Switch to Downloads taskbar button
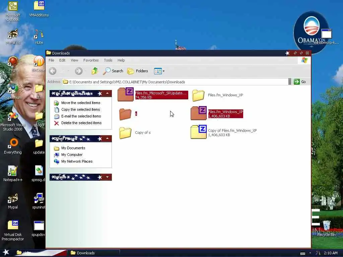 (x=93, y=253)
